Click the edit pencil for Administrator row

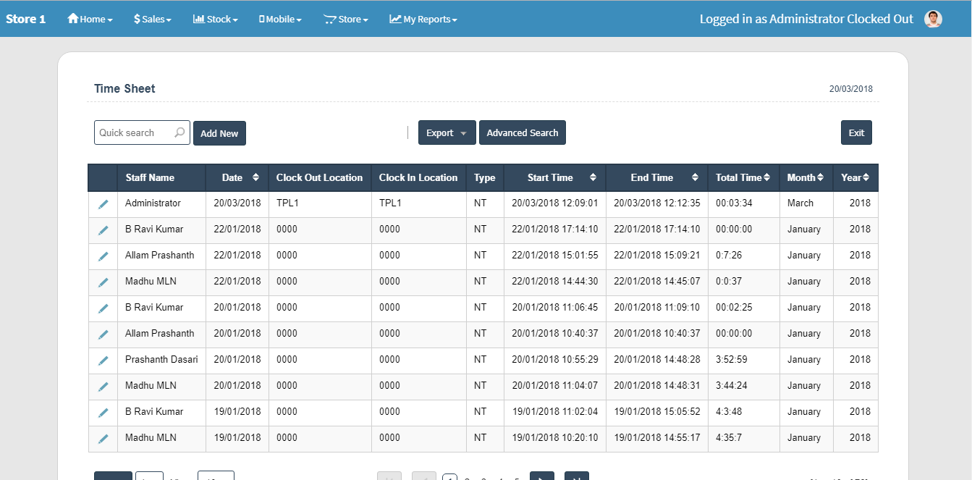click(x=103, y=204)
